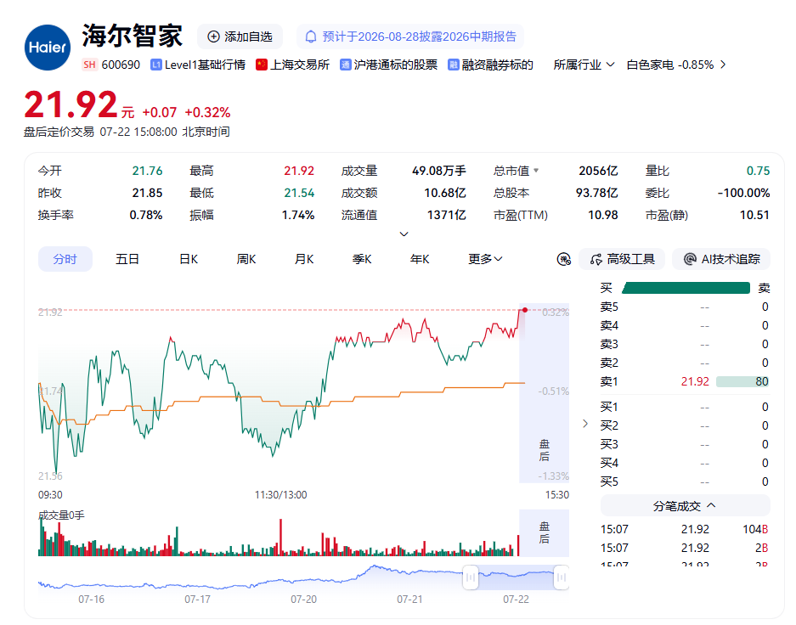This screenshot has width=796, height=625.
Task: Click the 15:07 trade with 104B volume
Action: click(685, 529)
